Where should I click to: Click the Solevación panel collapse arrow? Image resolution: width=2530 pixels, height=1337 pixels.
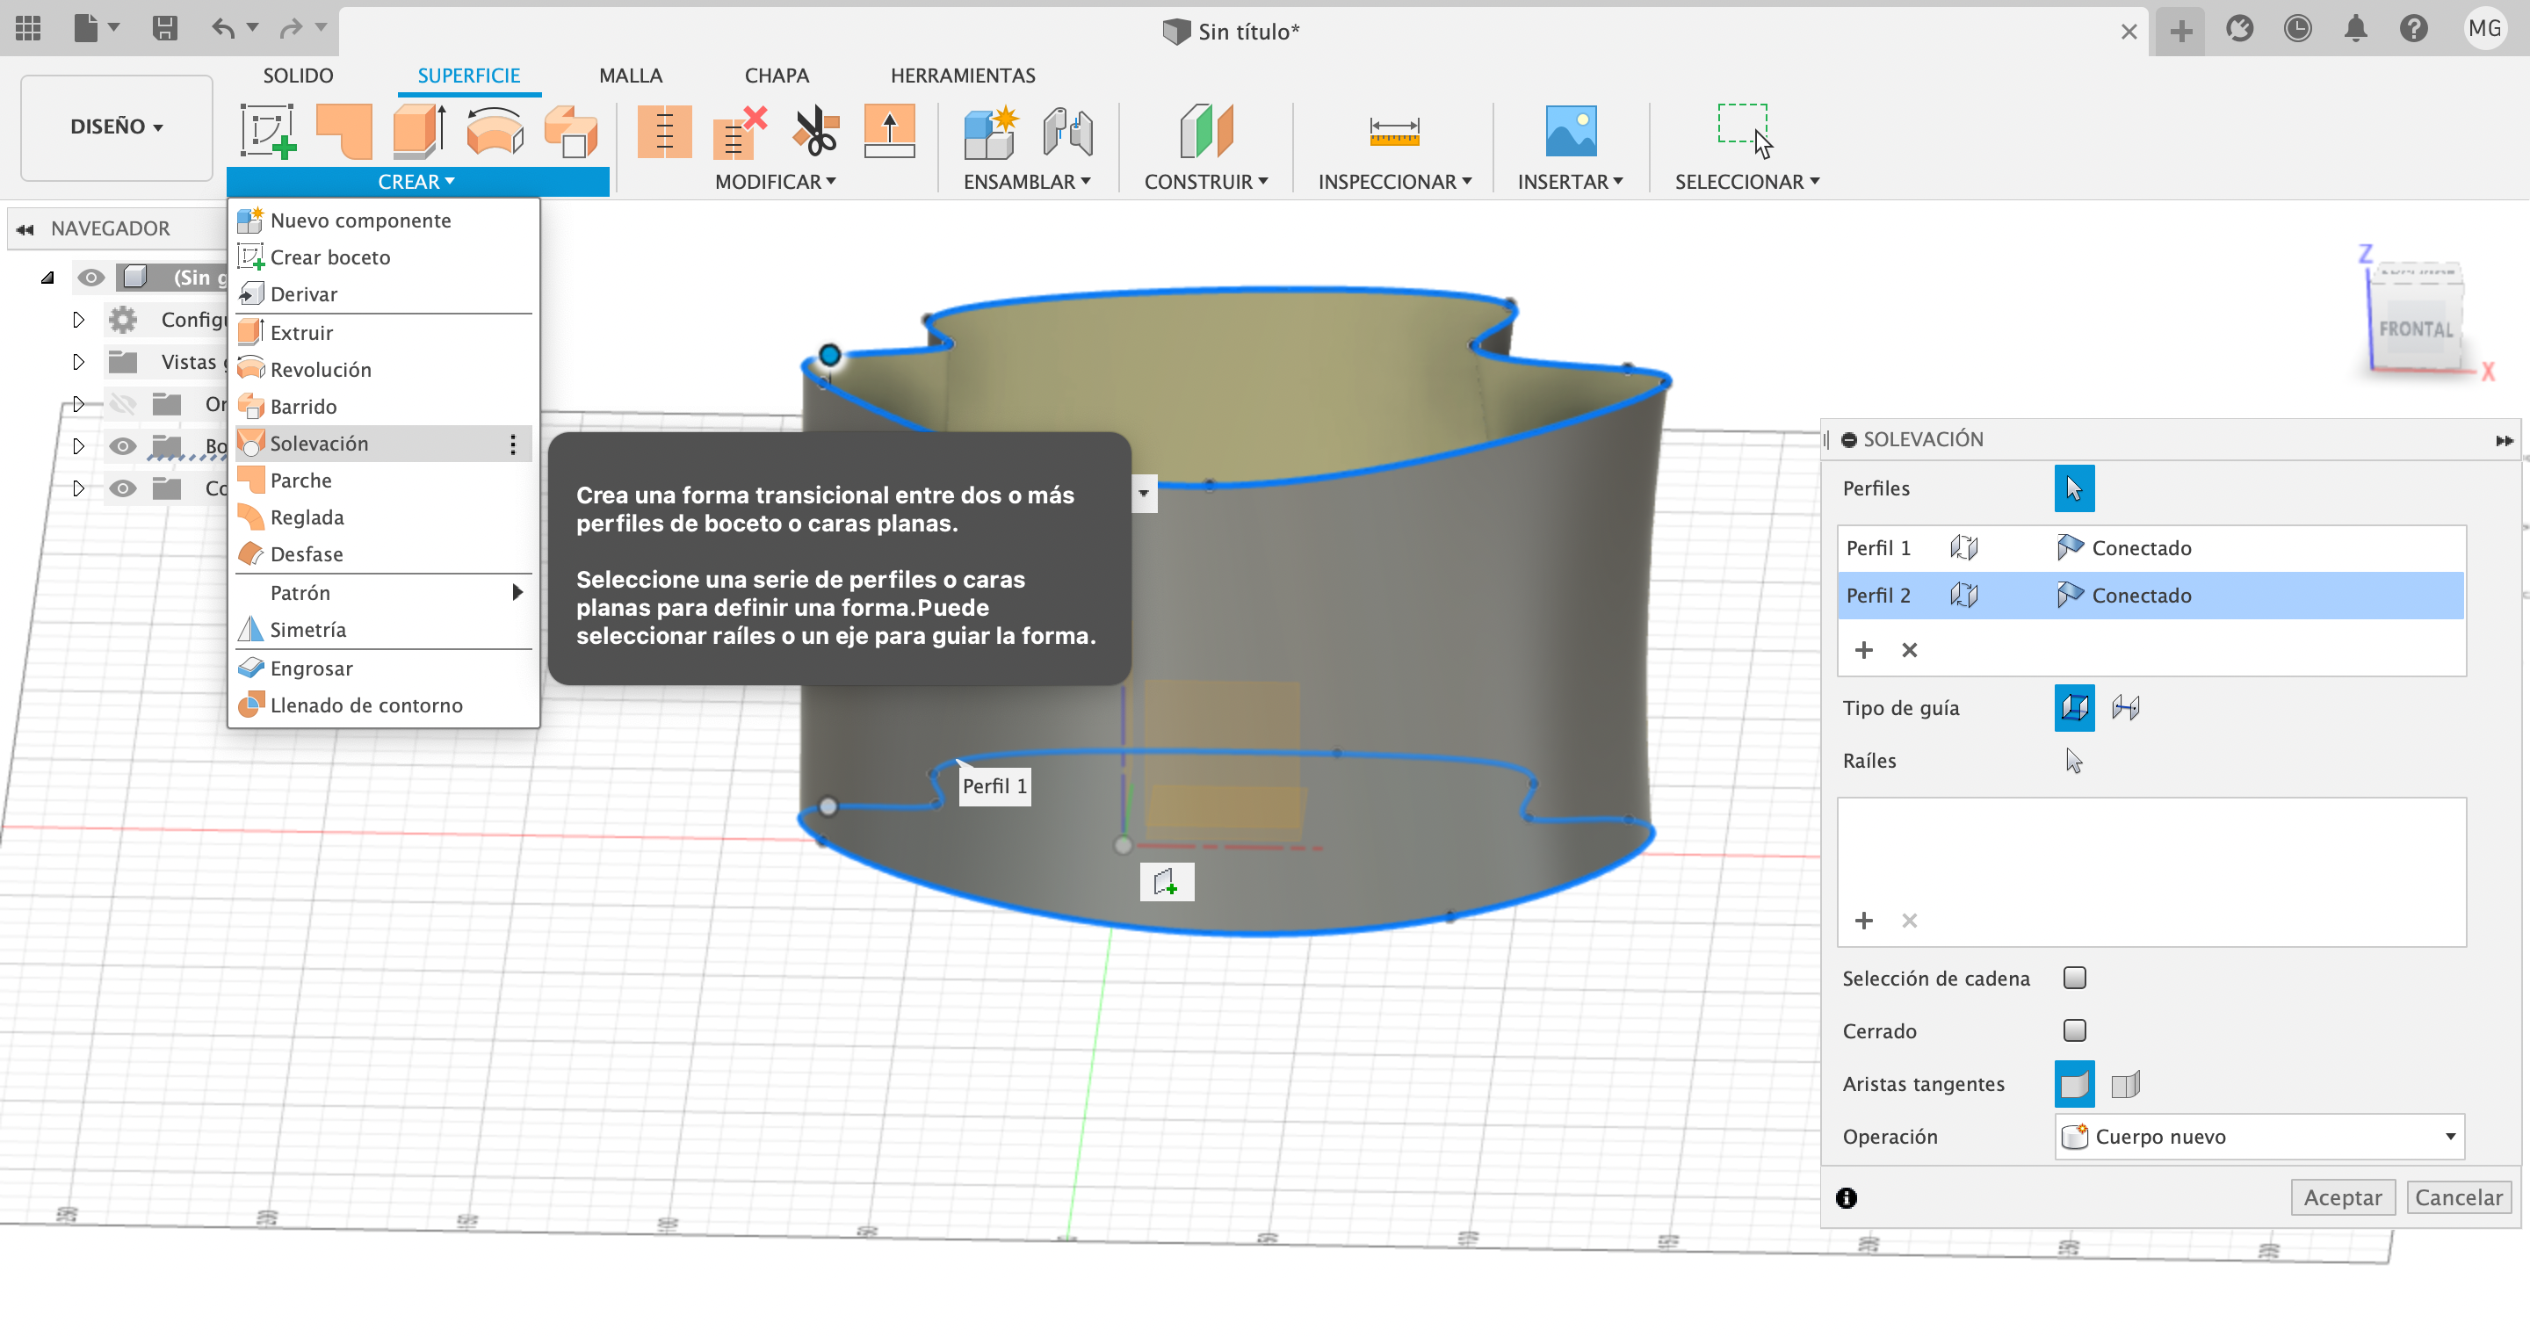2505,438
